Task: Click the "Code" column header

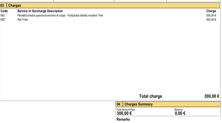Action: pyautogui.click(x=4, y=11)
